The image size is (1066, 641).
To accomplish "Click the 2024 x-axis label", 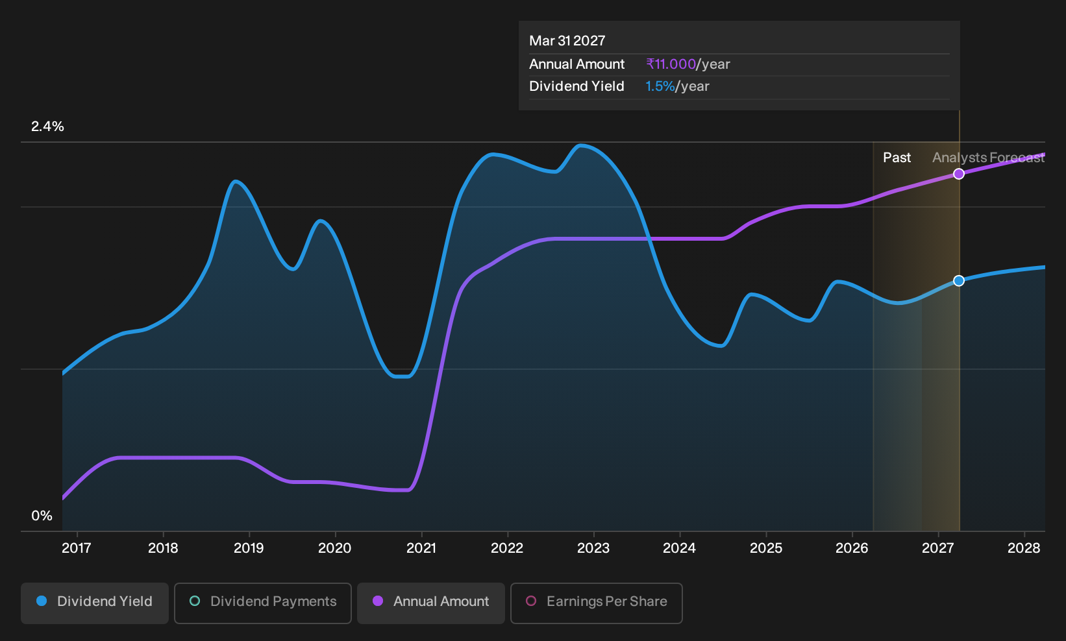I will tap(680, 548).
